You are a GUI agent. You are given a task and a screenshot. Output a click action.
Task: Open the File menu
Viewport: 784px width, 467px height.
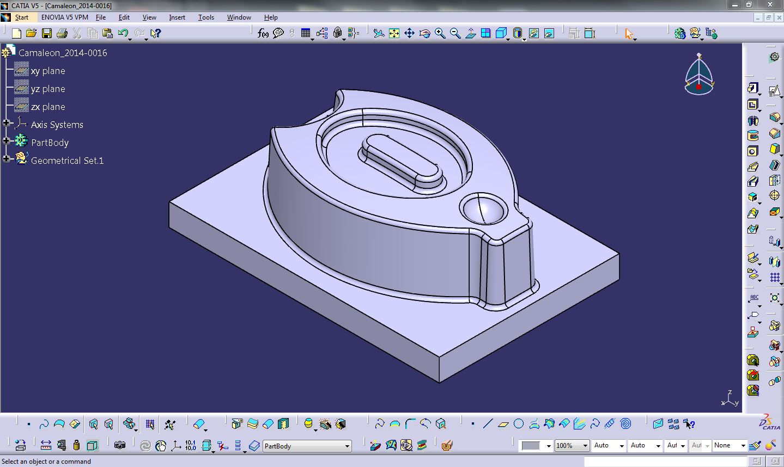[x=101, y=17]
